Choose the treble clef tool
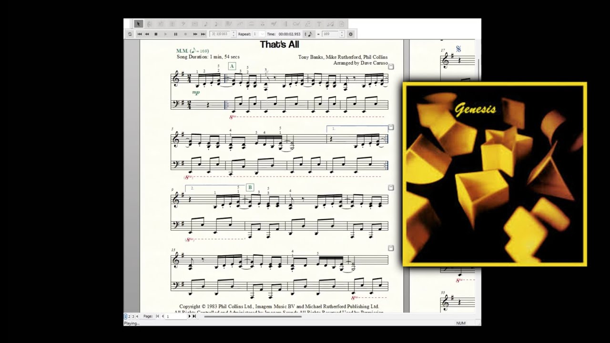Image resolution: width=610 pixels, height=343 pixels. (149, 24)
